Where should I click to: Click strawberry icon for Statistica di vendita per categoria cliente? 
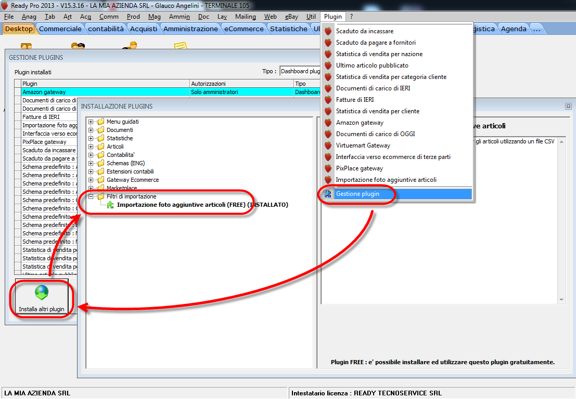coord(328,77)
